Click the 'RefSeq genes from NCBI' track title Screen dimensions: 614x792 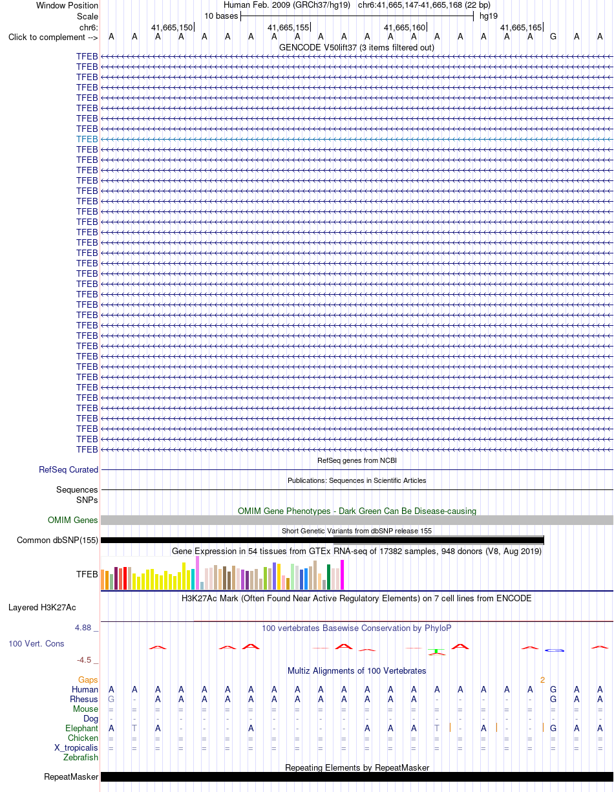[x=357, y=461]
